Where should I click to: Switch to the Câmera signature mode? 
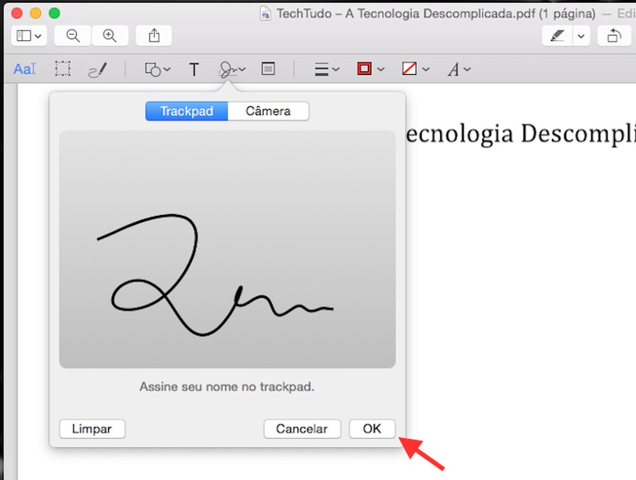click(268, 111)
